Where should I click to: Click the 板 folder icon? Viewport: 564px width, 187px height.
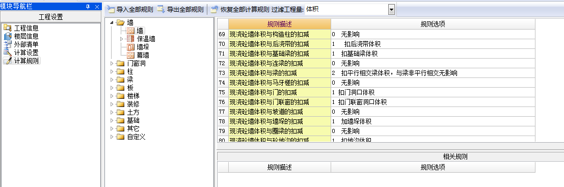pyautogui.click(x=121, y=88)
